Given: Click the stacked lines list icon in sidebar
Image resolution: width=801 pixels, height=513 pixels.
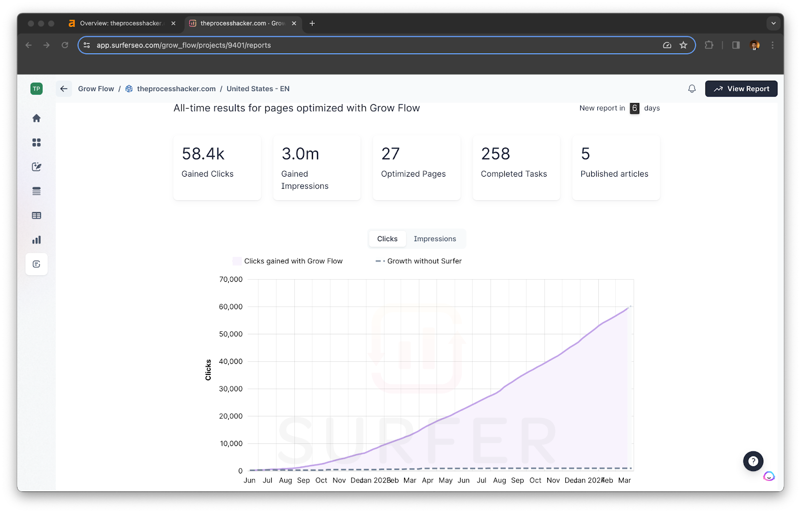Looking at the screenshot, I should 37,191.
